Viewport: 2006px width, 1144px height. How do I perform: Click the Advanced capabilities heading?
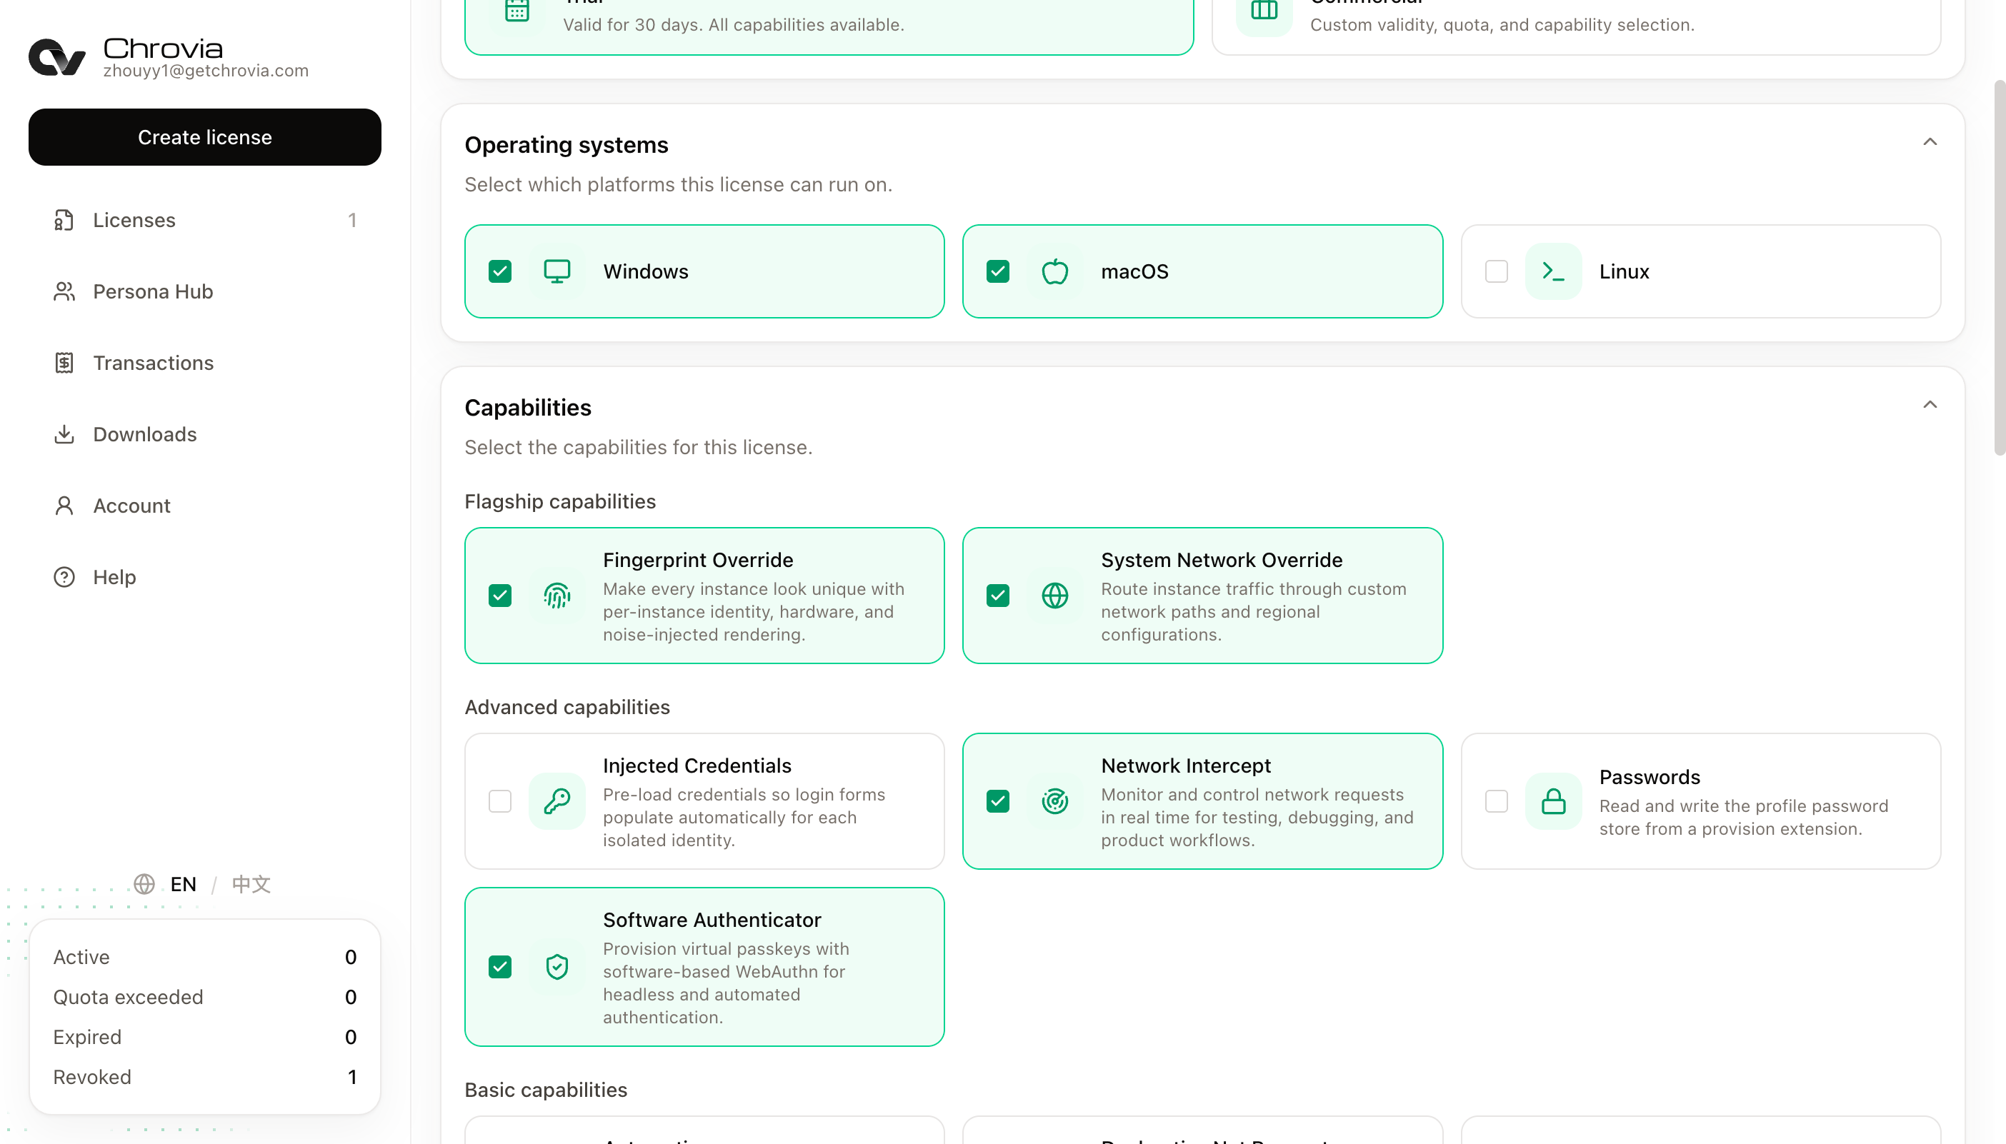tap(567, 708)
